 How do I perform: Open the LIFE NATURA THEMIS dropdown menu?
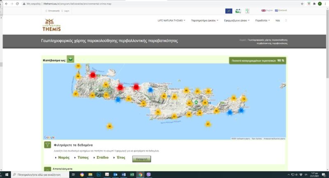coord(171,21)
